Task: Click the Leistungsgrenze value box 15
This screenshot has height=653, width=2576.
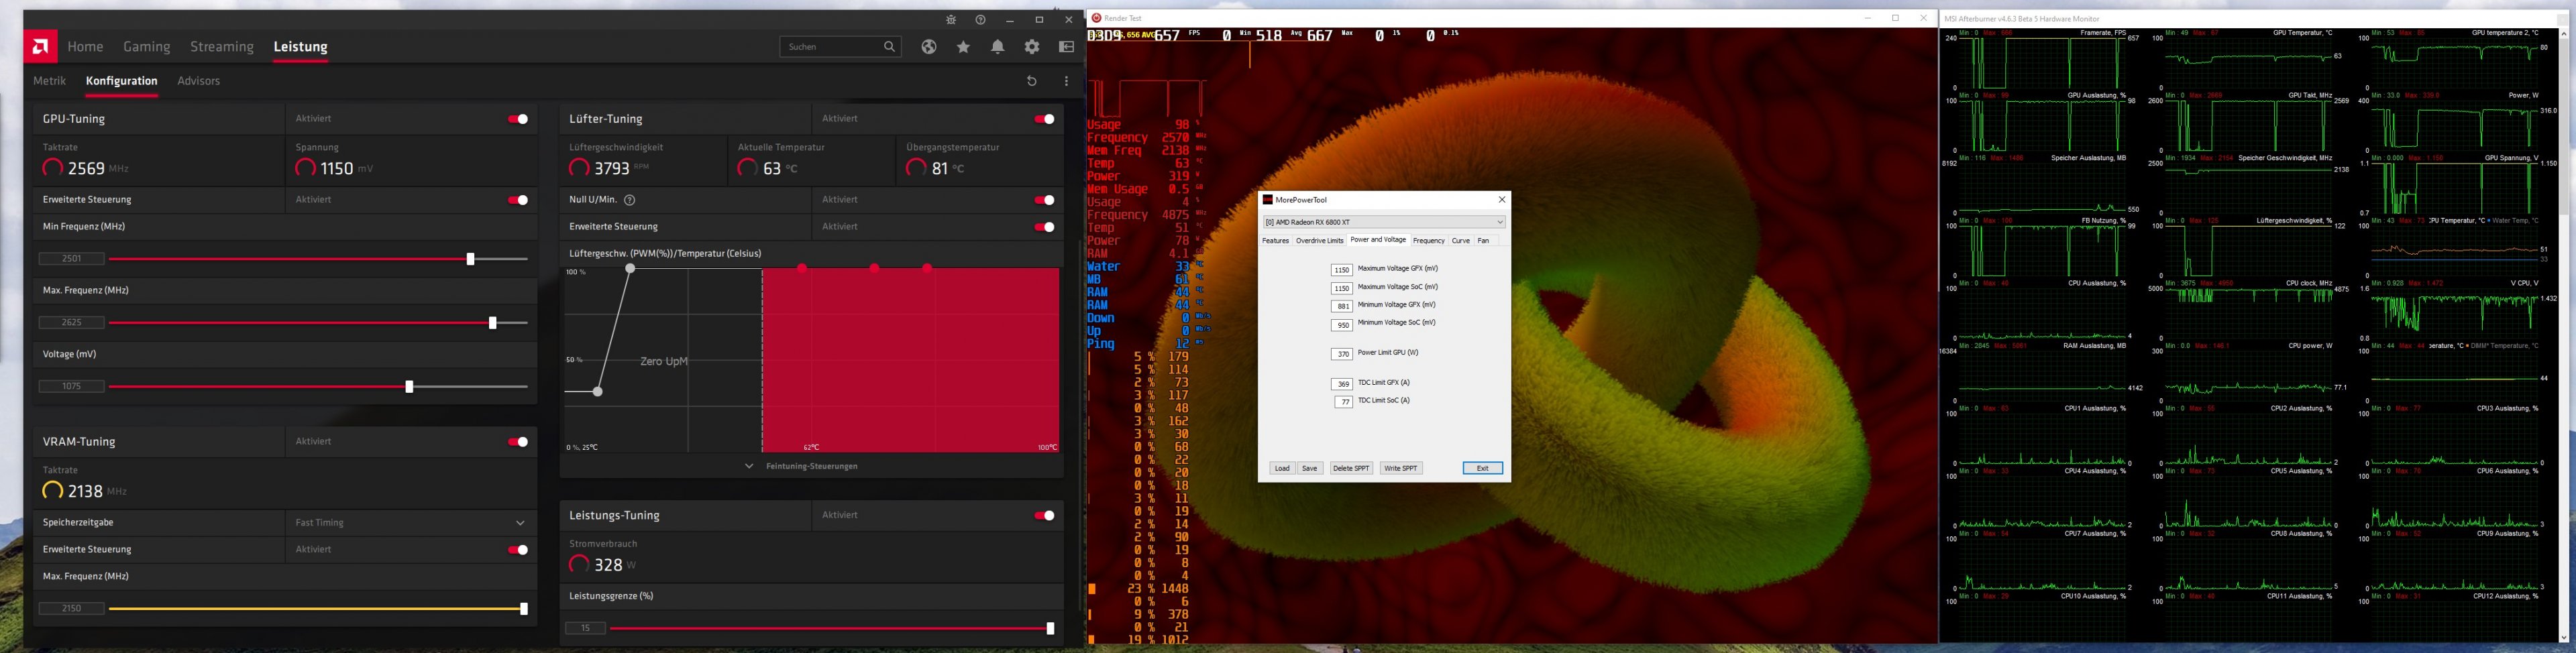Action: pyautogui.click(x=585, y=629)
